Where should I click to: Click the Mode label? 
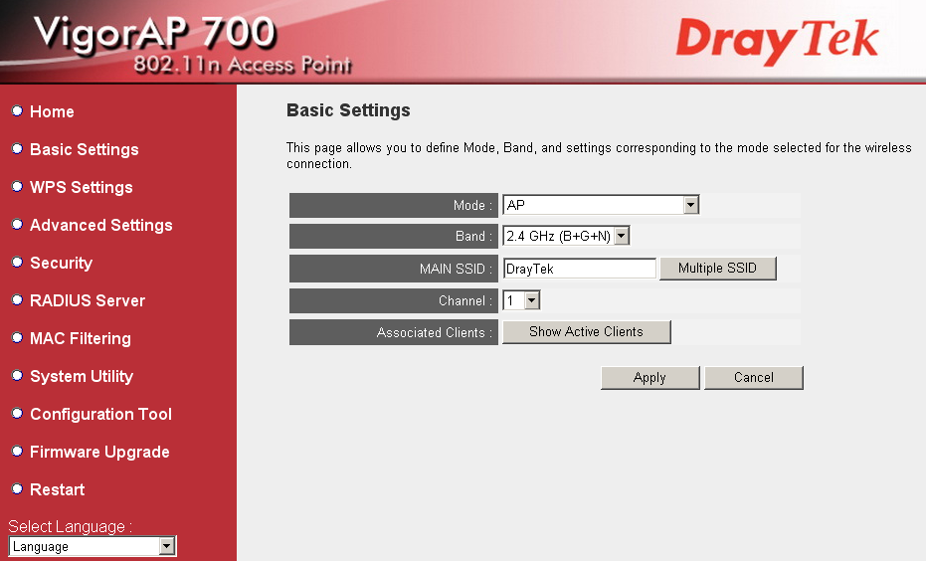tap(472, 205)
